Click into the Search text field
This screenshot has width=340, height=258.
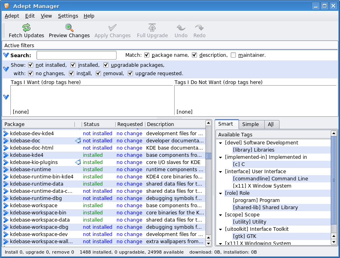tap(76, 55)
